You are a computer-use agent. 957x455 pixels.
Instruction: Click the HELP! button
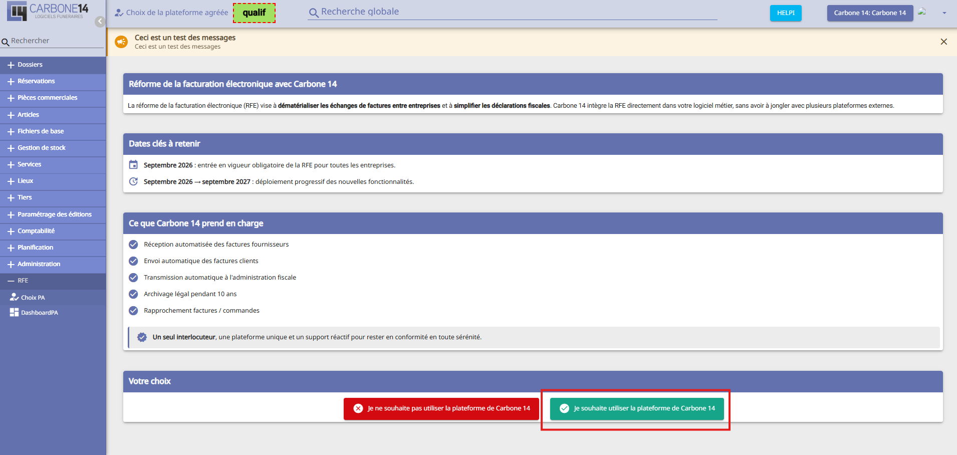(786, 13)
